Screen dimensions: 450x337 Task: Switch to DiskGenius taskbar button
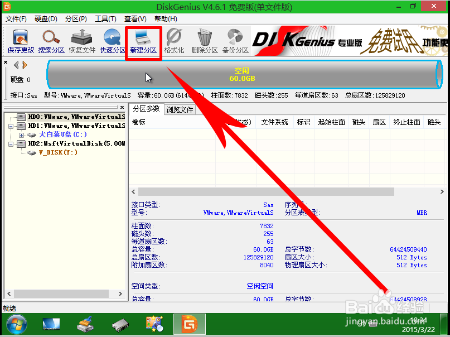point(190,324)
